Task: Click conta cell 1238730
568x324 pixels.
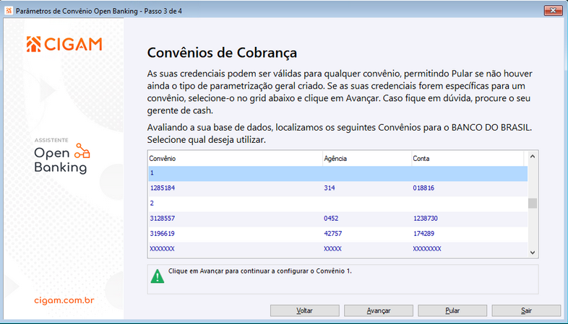Action: point(425,219)
